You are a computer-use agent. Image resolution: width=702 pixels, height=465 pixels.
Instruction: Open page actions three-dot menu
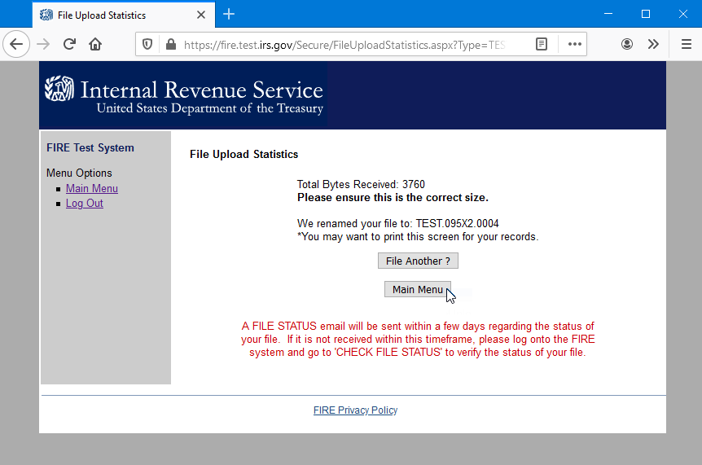574,45
